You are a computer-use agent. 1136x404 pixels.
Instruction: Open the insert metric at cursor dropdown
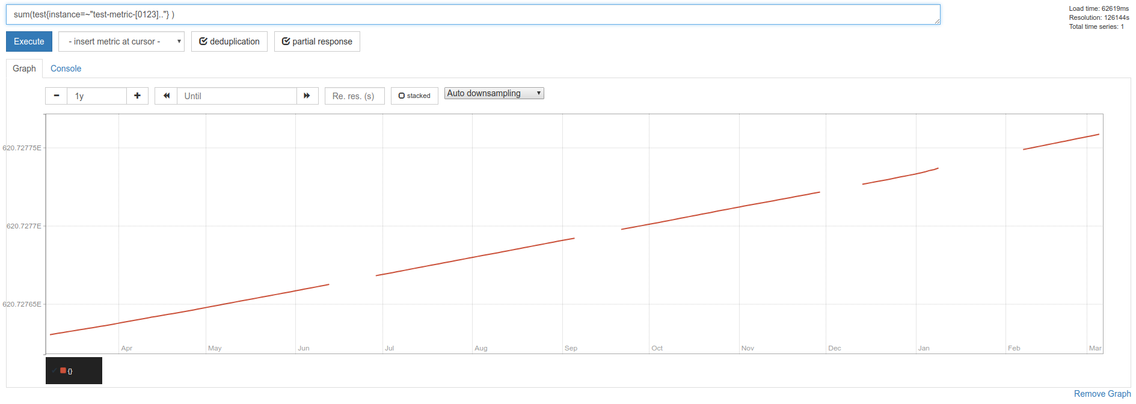(121, 41)
